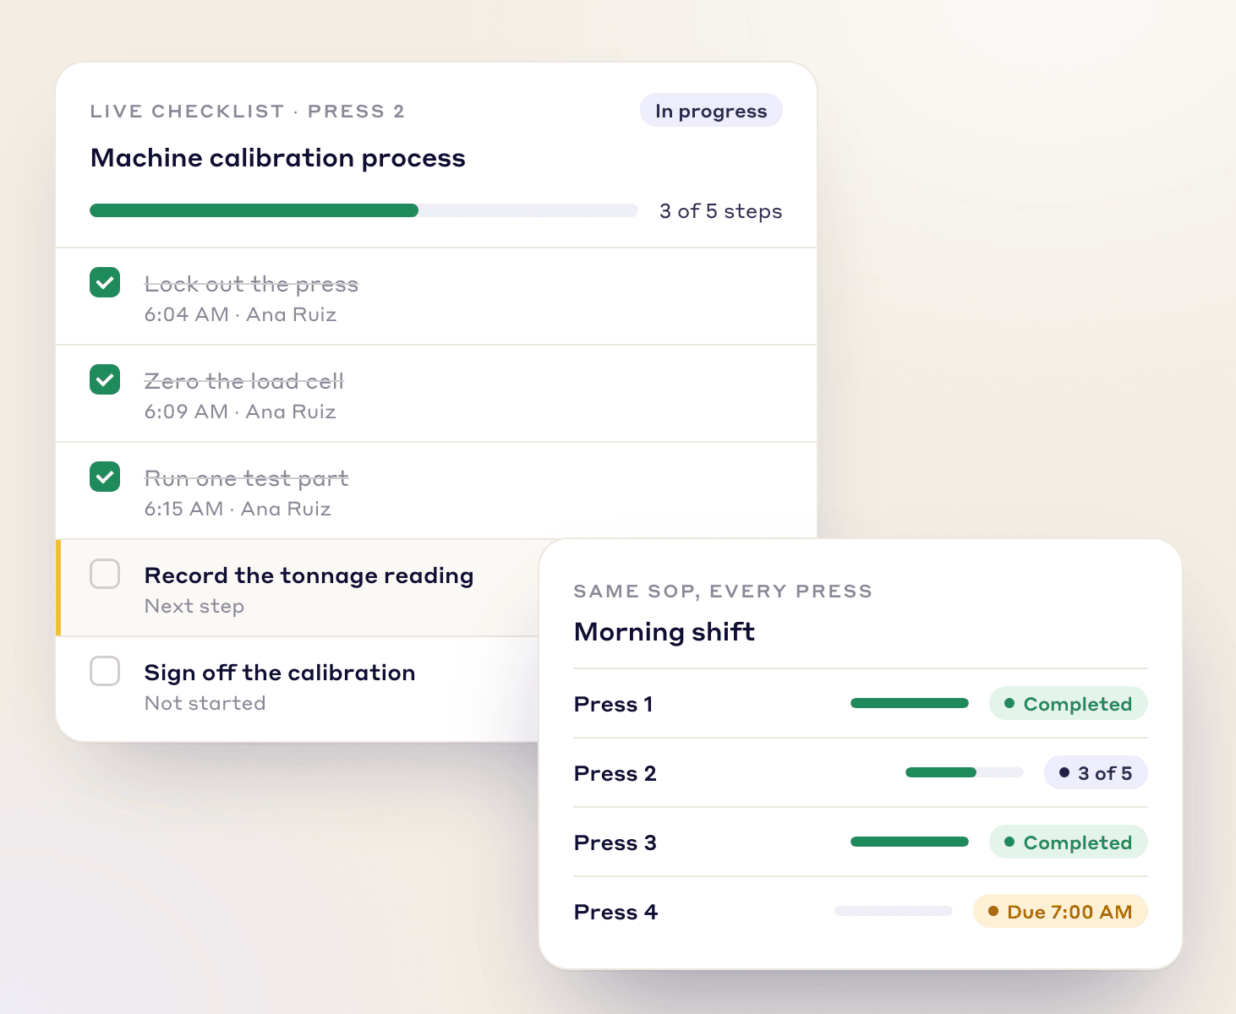Check the Sign off the calibration box
Screen dimensions: 1236x1014
pos(105,671)
